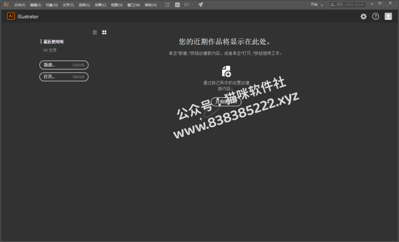399x242 pixels.
Task: Click the text 通过自己所作的设置创建新内容。
Action: click(226, 86)
